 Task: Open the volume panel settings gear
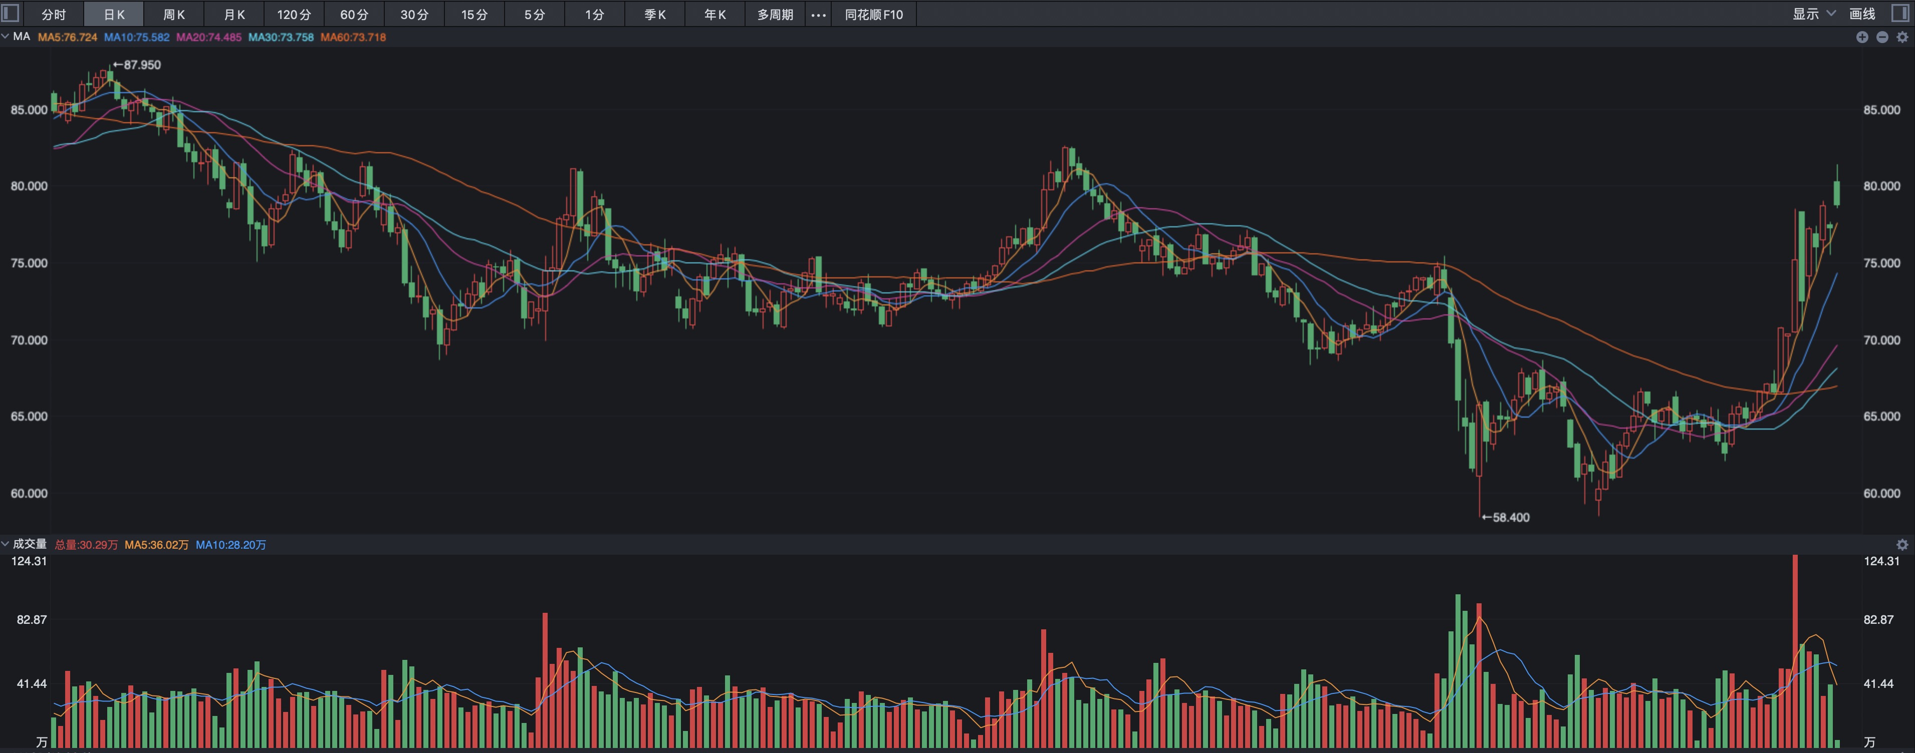[x=1902, y=544]
